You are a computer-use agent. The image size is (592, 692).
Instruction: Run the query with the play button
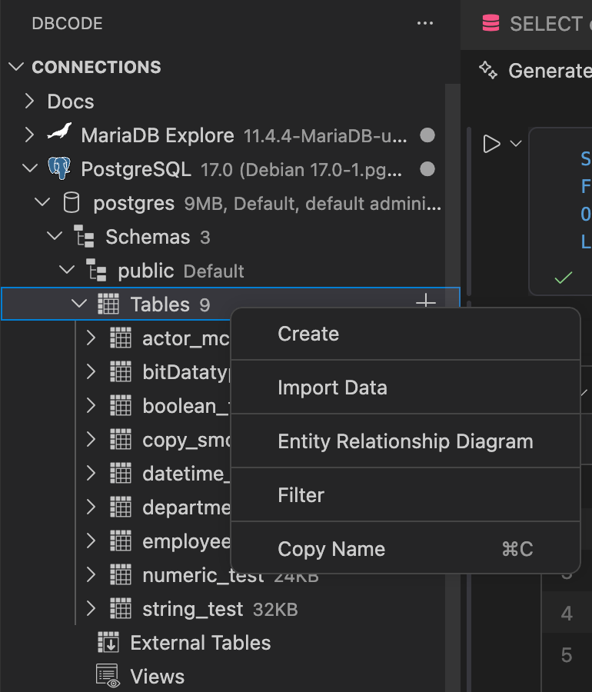[x=491, y=144]
